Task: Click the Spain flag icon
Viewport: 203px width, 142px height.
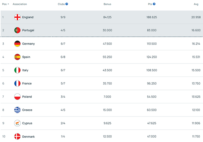Action: pyautogui.click(x=18, y=57)
